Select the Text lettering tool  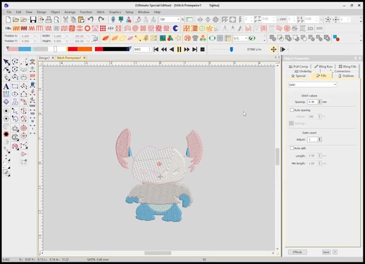6,86
